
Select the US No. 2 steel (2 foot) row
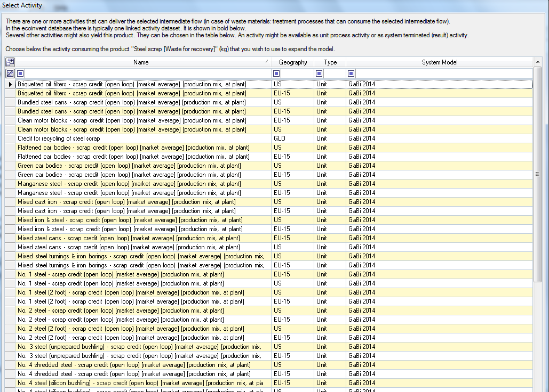(269, 329)
